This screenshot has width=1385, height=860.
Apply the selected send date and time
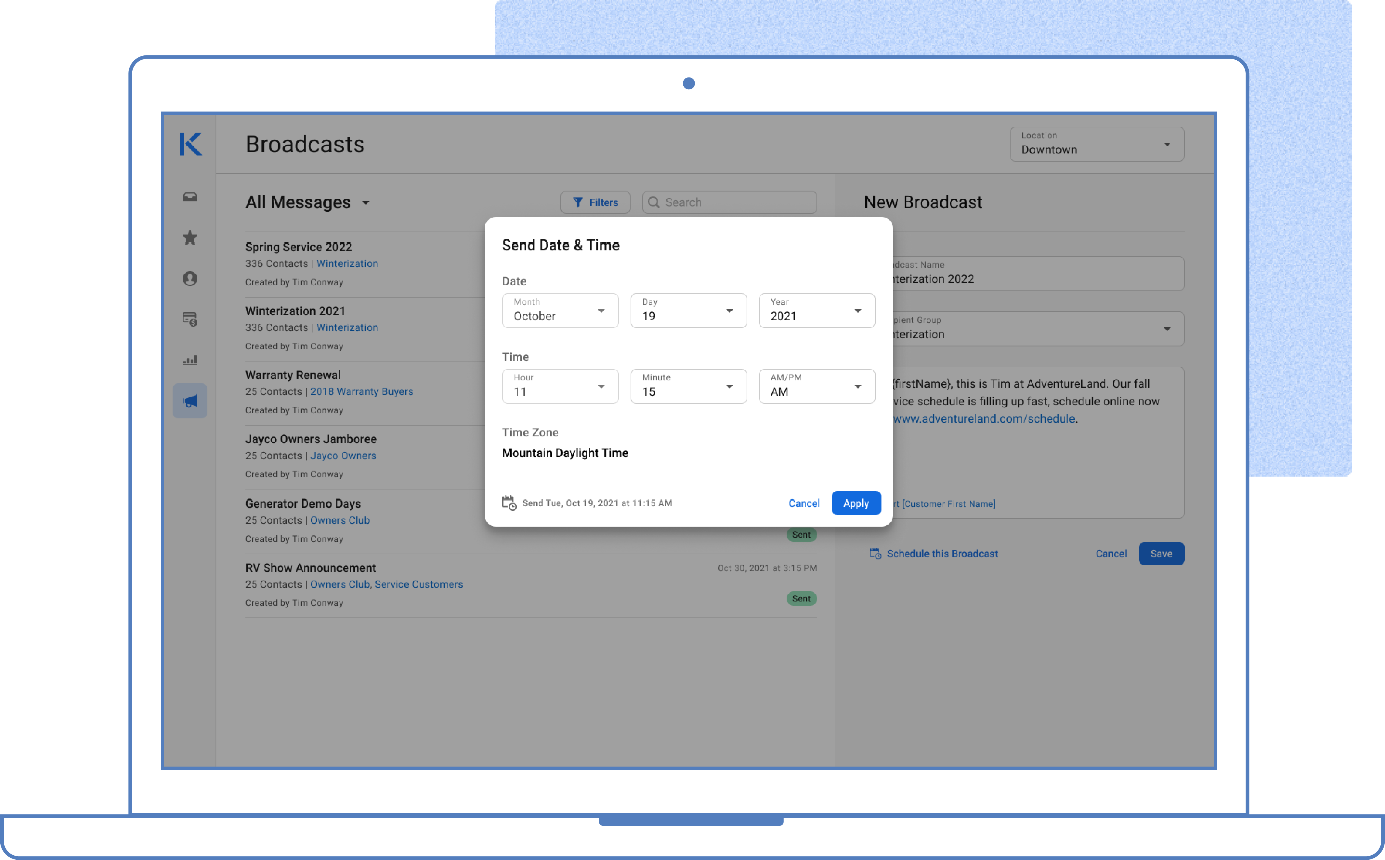856,503
